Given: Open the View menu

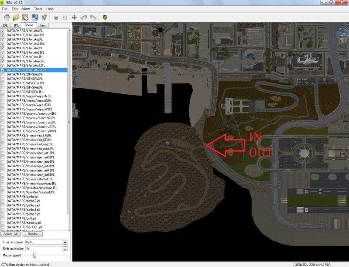Looking at the screenshot, I should click(26, 9).
